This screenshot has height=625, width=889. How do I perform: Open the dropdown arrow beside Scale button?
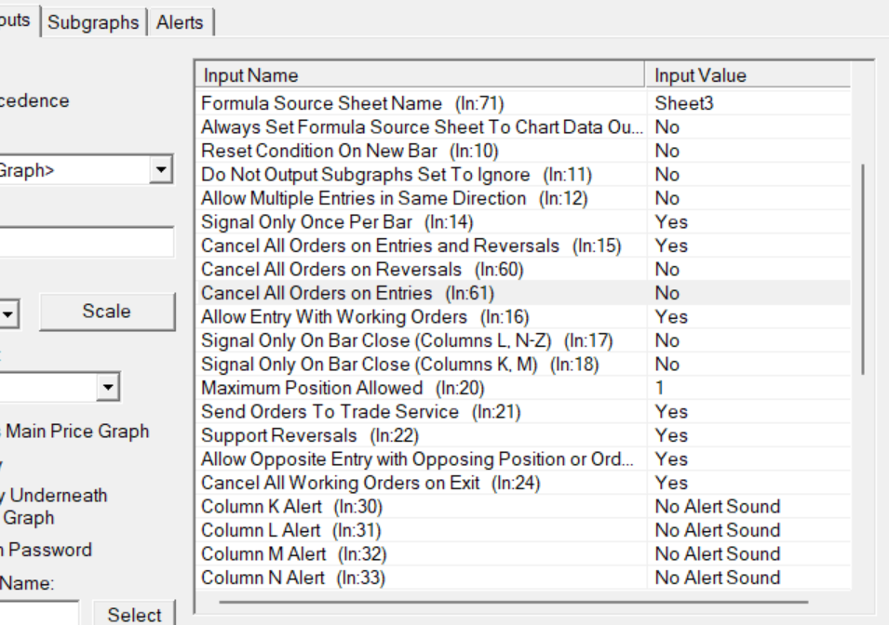coord(9,313)
